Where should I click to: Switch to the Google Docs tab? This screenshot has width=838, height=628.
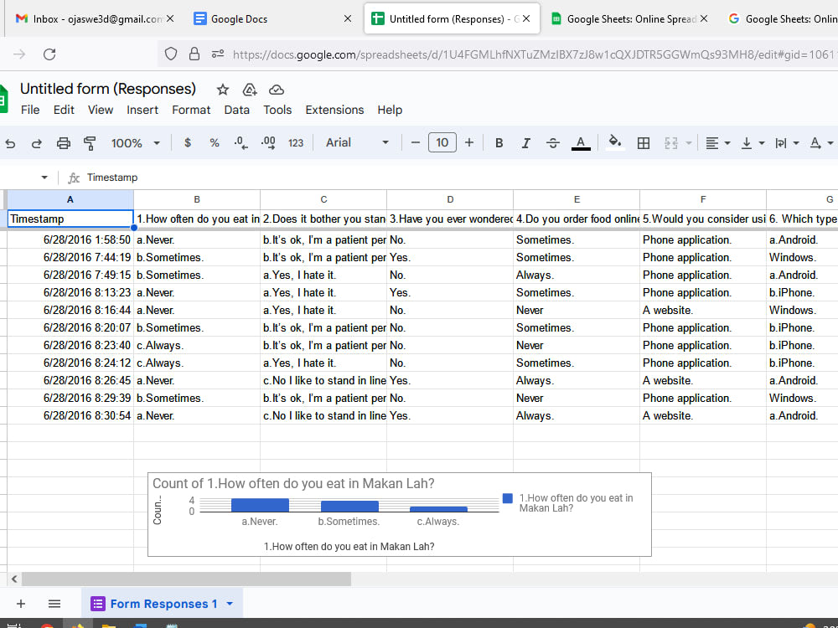(x=272, y=18)
